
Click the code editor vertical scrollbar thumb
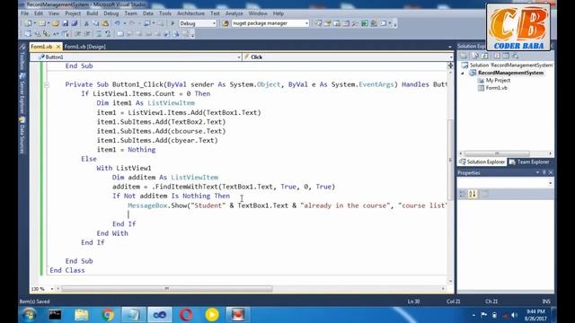[450, 160]
